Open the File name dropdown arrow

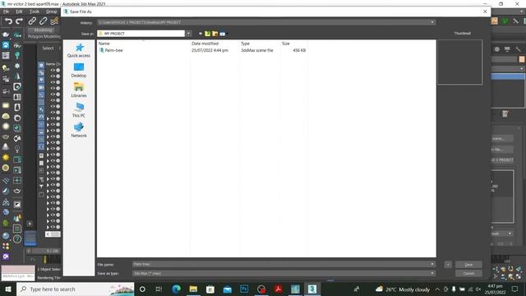point(432,265)
